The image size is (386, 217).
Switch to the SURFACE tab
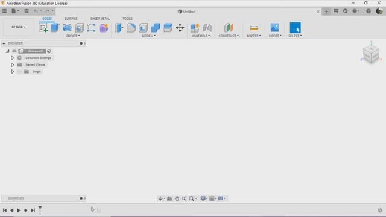(71, 19)
